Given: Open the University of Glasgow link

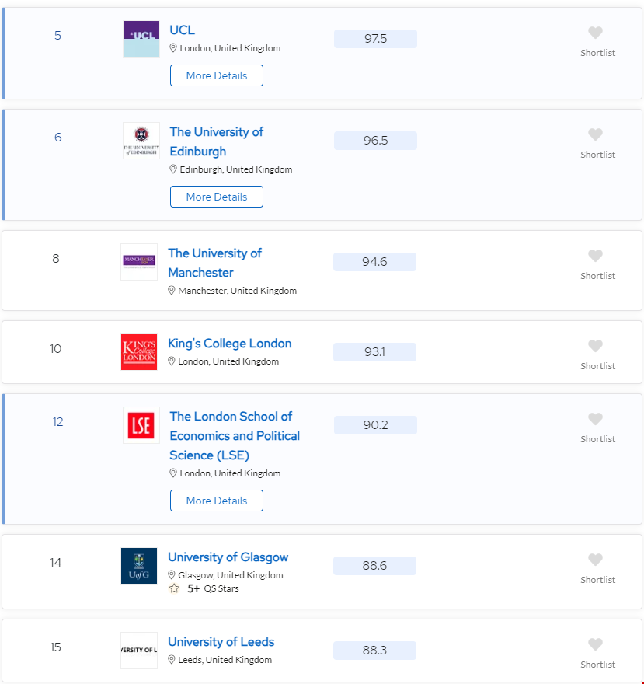Looking at the screenshot, I should coord(228,557).
